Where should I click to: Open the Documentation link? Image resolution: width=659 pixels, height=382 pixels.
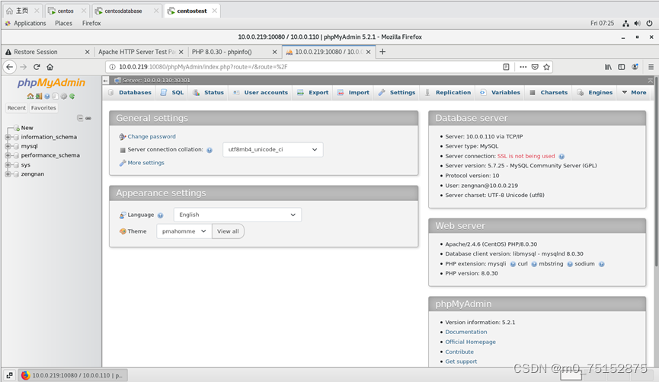point(466,332)
